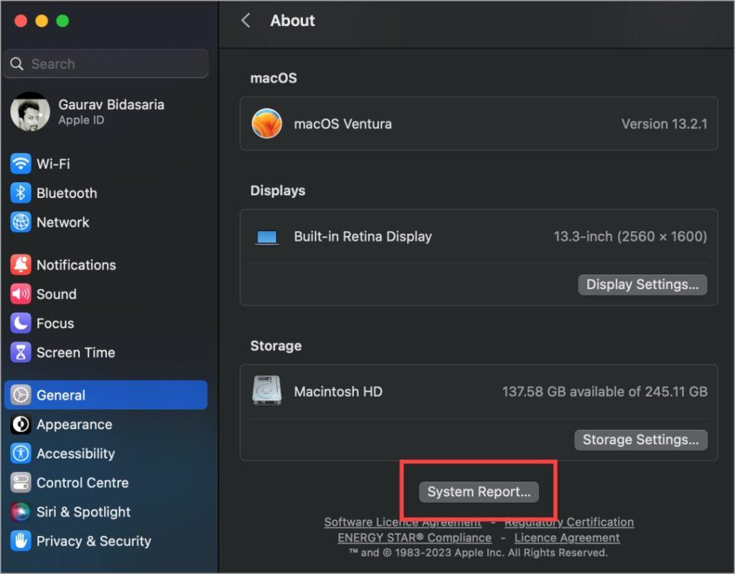Image resolution: width=735 pixels, height=574 pixels.
Task: Go back using the chevron arrow
Action: [245, 20]
